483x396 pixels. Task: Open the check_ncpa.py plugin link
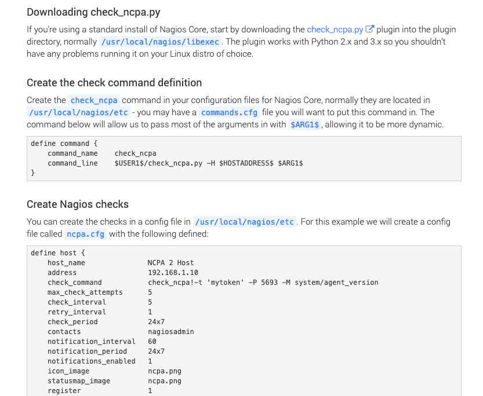[x=335, y=29]
